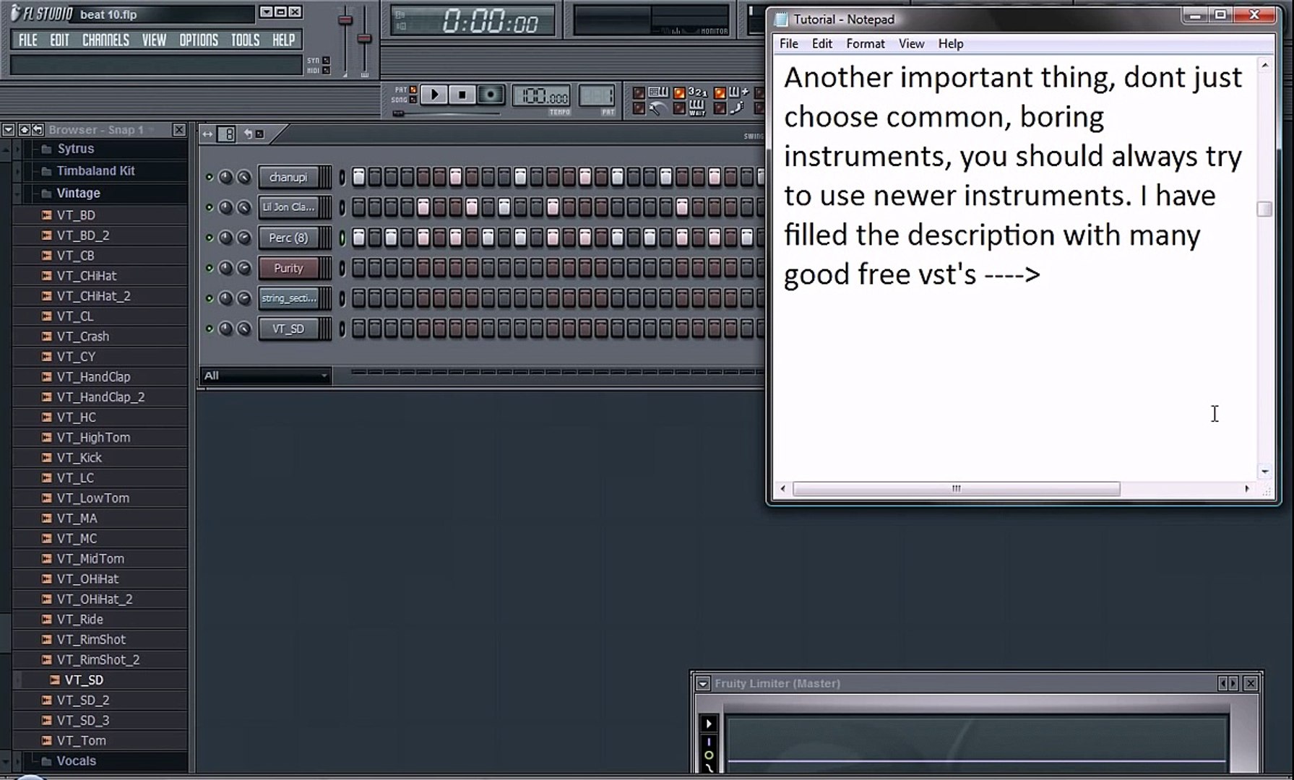Viewport: 1294px width, 780px height.
Task: Adjust the tempo display showing 100.000
Action: point(540,95)
